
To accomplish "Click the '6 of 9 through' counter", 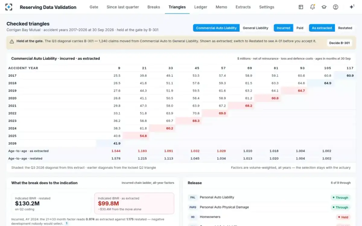I will point(341,183).
